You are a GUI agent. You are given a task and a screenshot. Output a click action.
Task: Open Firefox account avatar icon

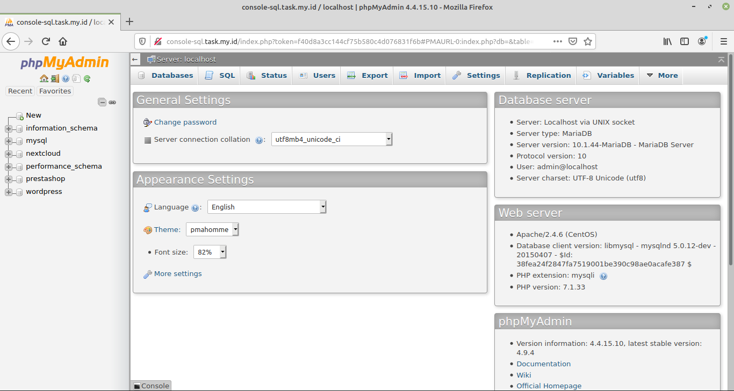[x=702, y=41]
